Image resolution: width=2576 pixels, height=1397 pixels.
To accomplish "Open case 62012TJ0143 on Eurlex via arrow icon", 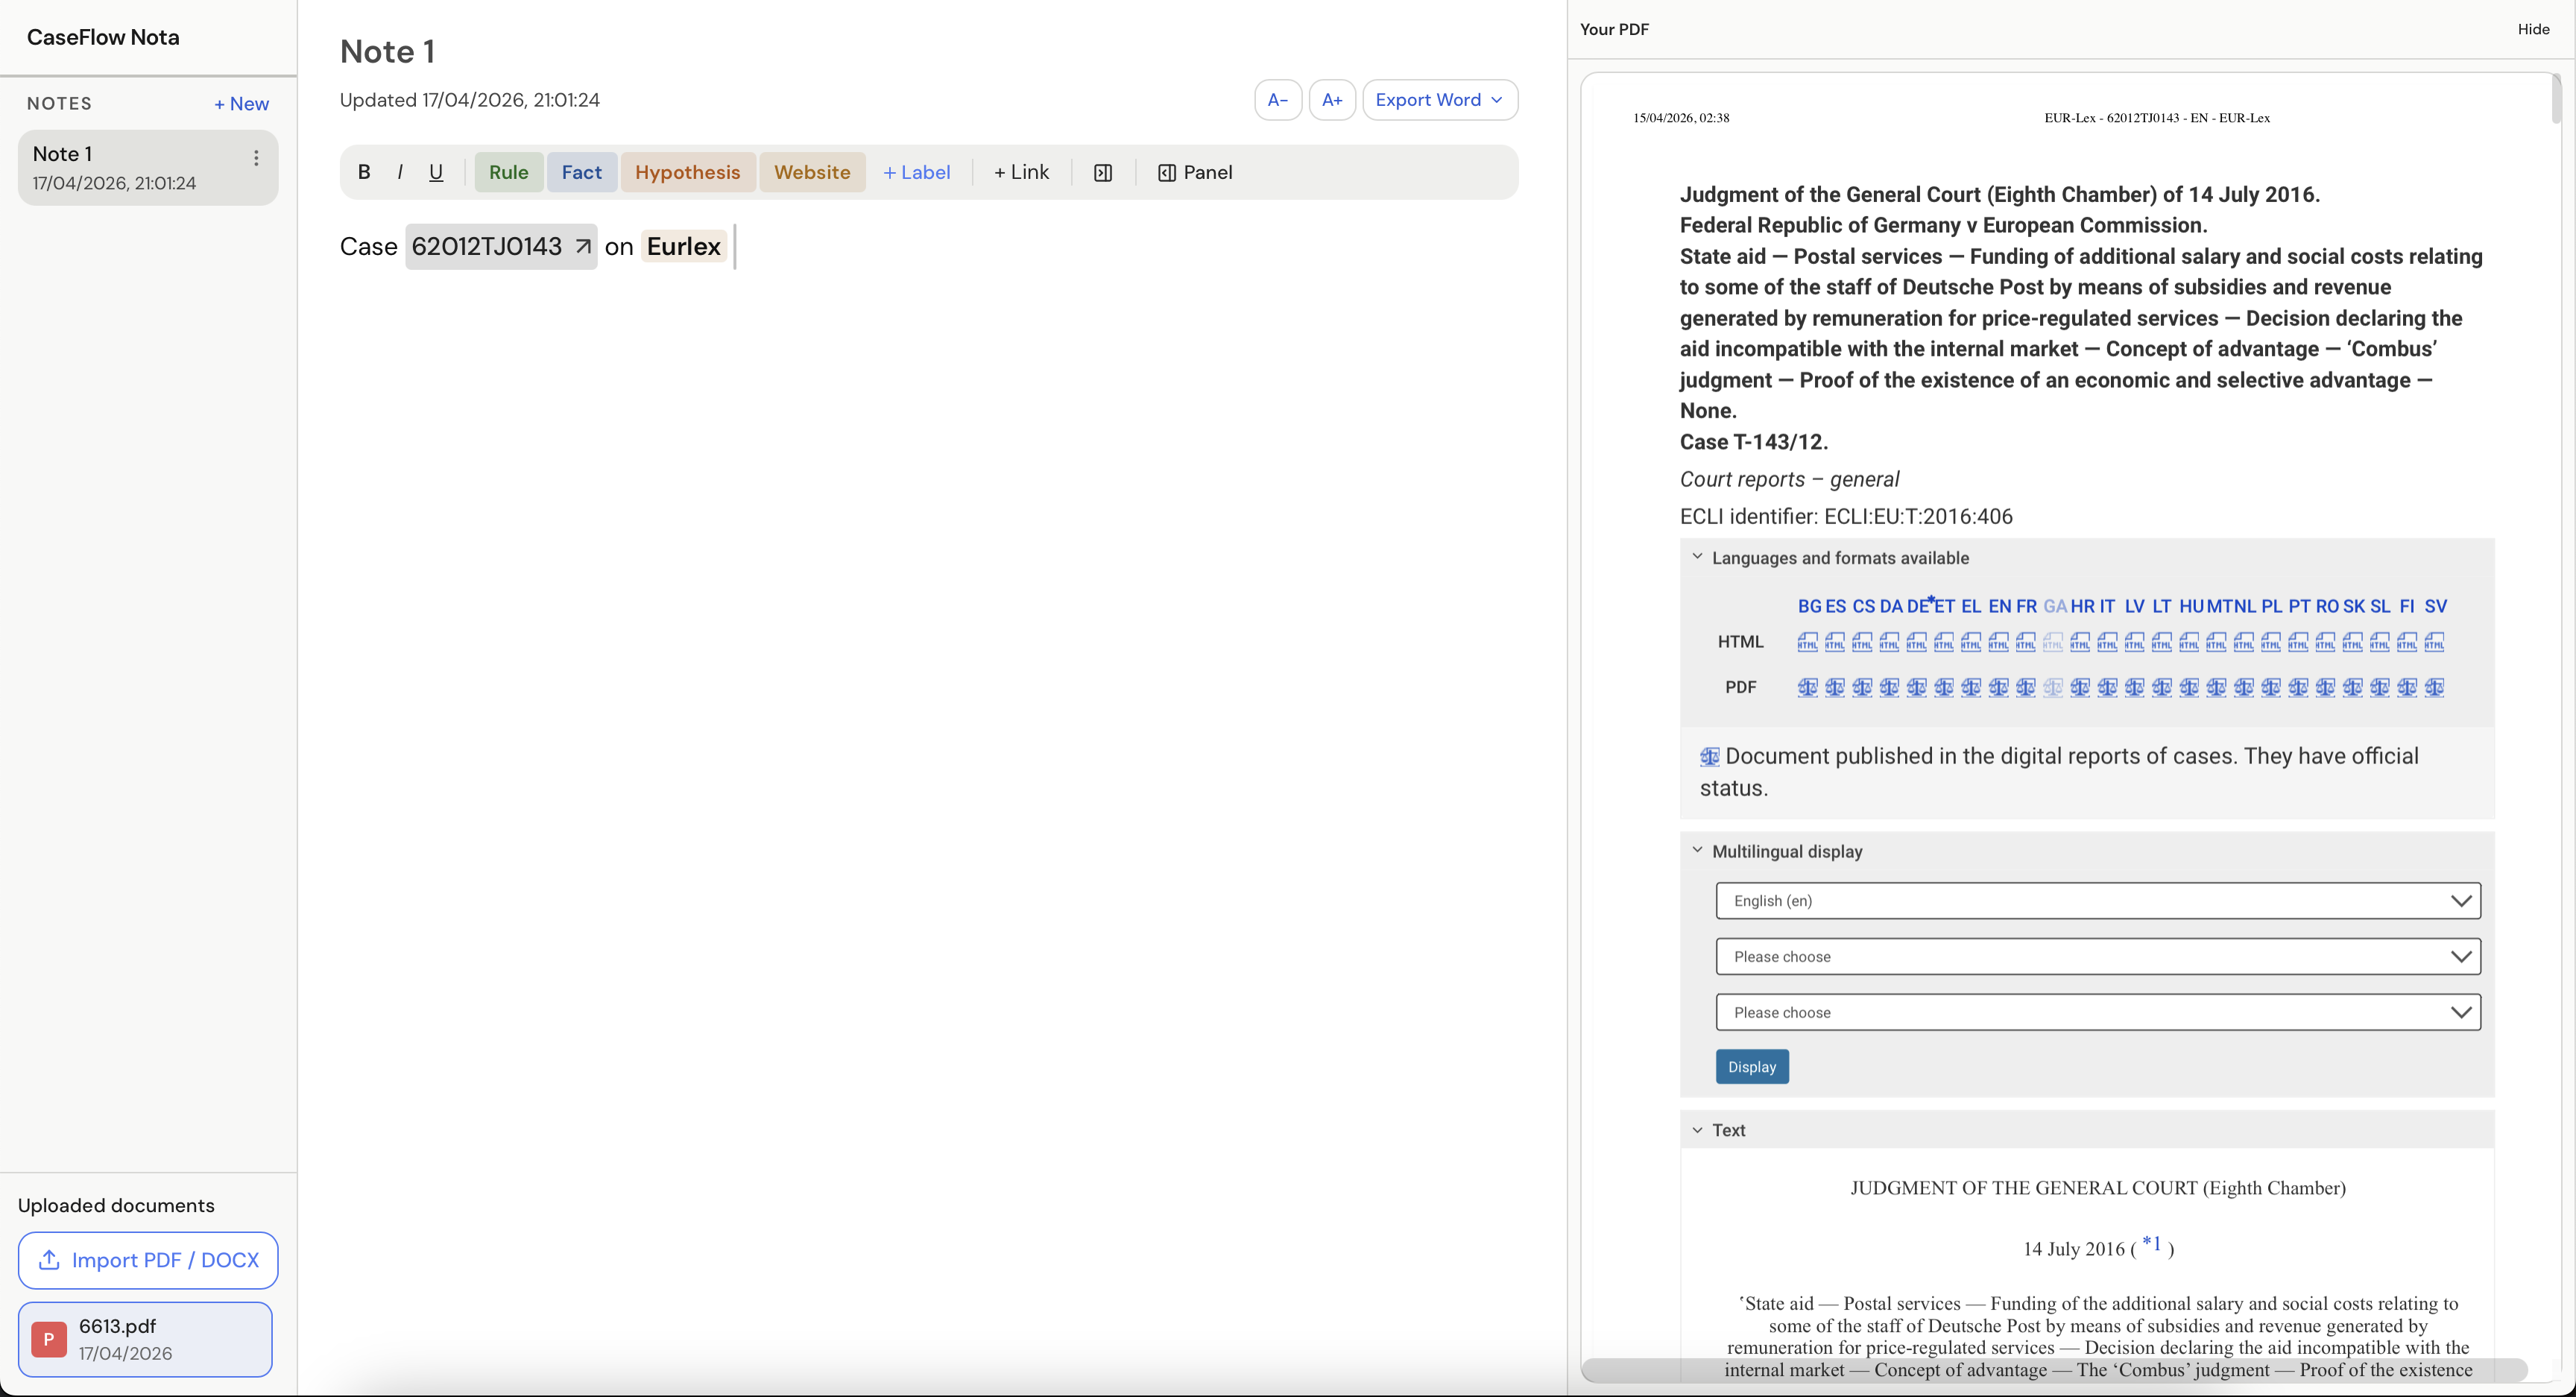I will [583, 246].
